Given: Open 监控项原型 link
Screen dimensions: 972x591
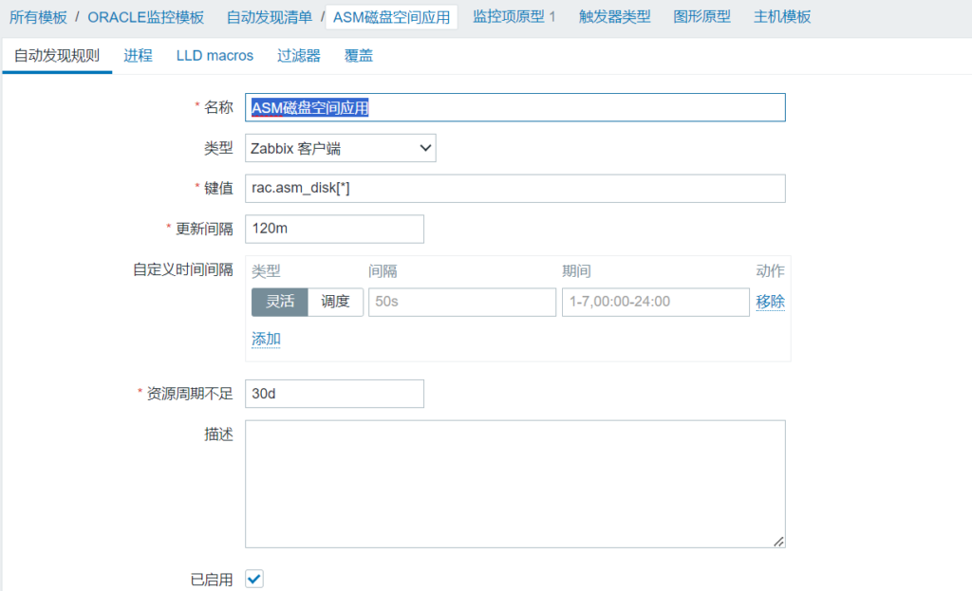Looking at the screenshot, I should click(x=508, y=17).
